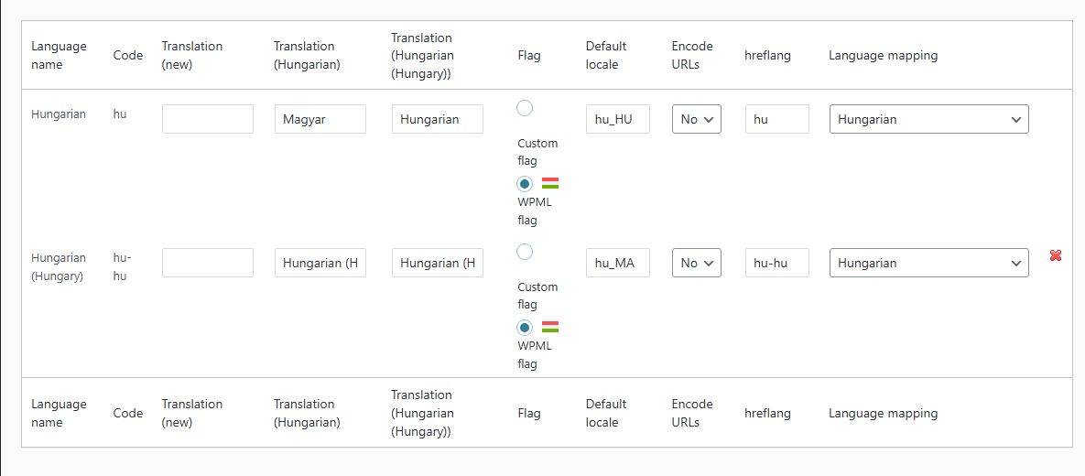Expand Language mapping dropdown for Hungarian row
The image size is (1085, 476).
click(x=929, y=119)
